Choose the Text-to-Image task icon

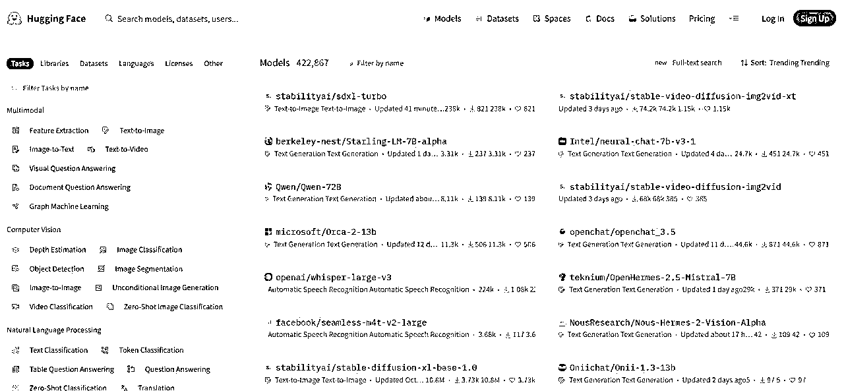[105, 131]
